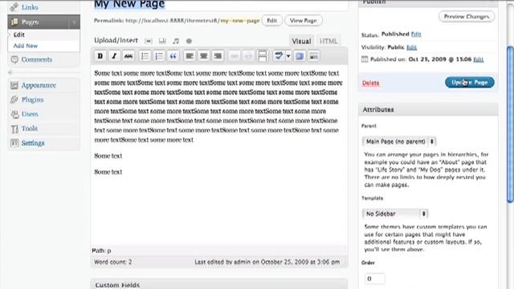The width and height of the screenshot is (514, 289).
Task: Open spellchecker language dropdown arrow
Action: [288, 56]
